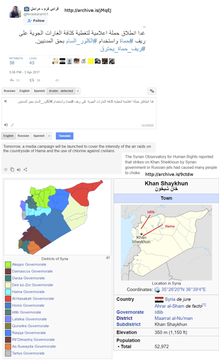Click the blue Translate button
Viewport: 219px width, 361px height.
(65, 136)
